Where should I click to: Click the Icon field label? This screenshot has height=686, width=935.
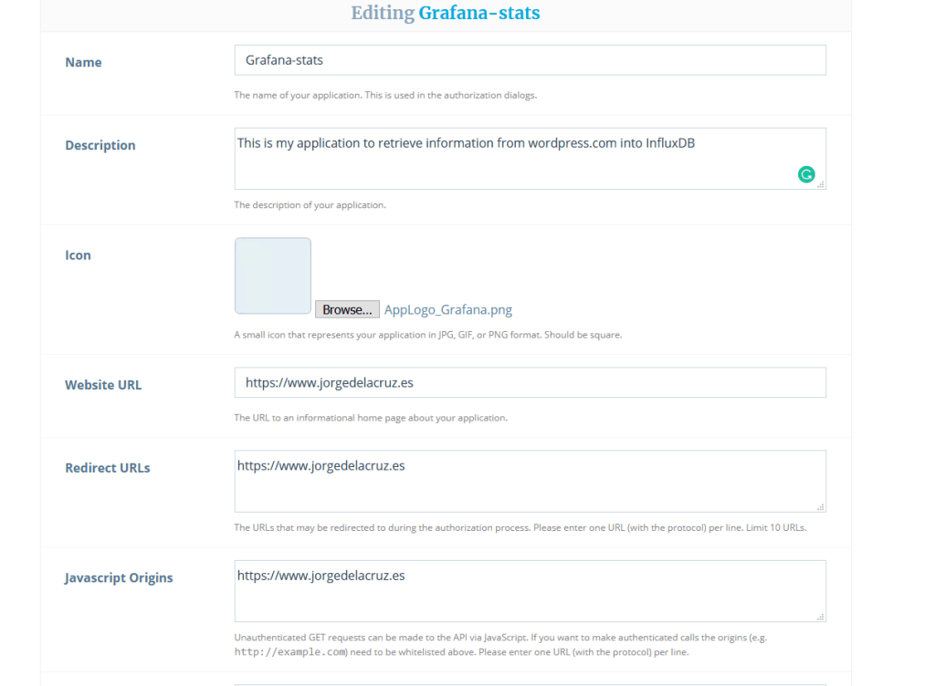click(x=79, y=255)
